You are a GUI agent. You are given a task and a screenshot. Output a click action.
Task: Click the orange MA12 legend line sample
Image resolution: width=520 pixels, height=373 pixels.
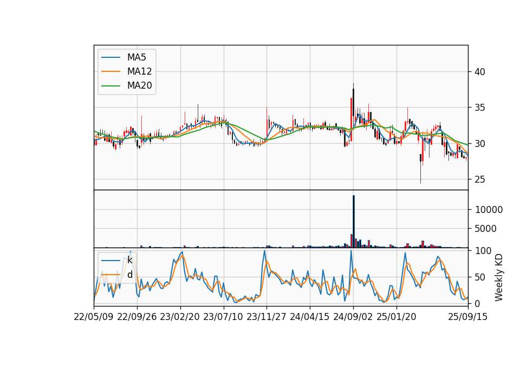click(110, 71)
